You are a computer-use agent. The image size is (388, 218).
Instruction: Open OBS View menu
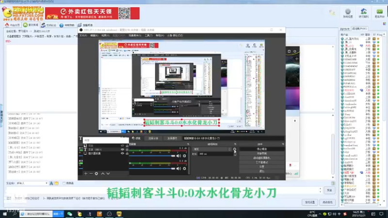point(105,35)
